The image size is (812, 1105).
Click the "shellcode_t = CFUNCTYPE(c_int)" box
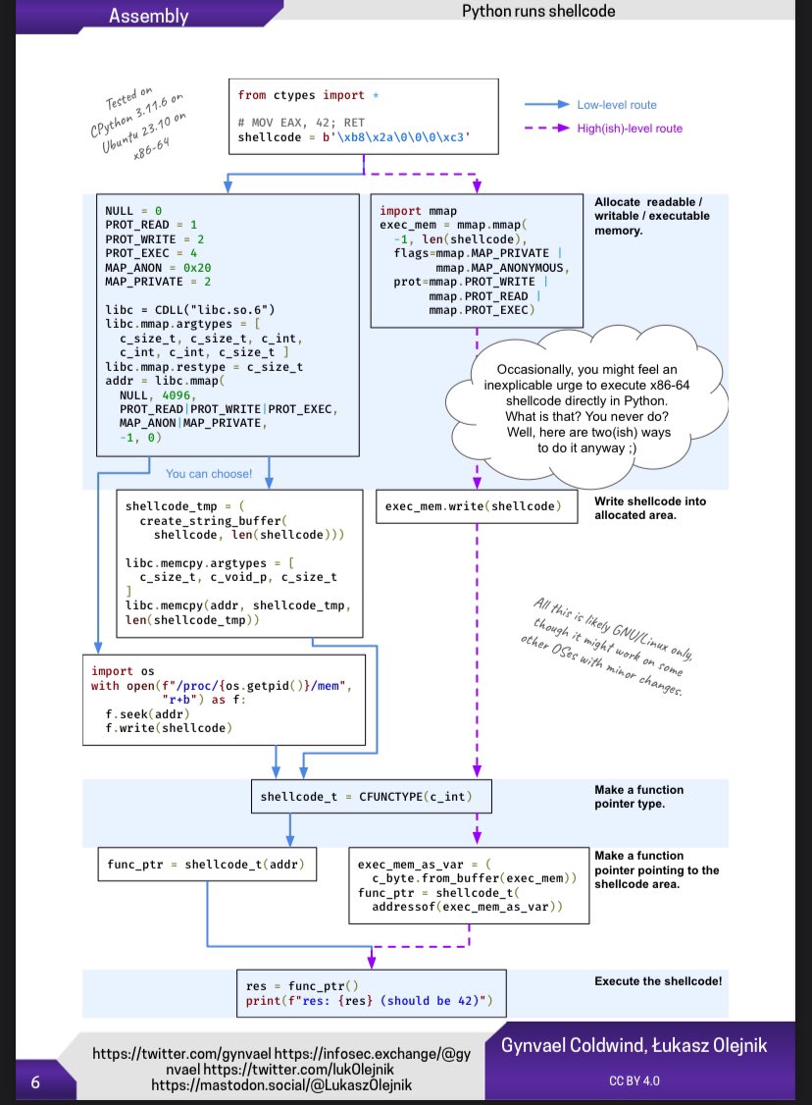coord(371,796)
